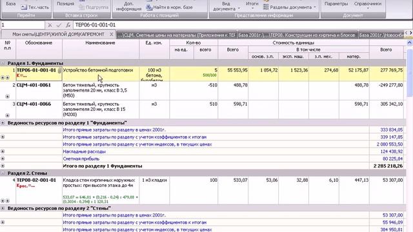Click the Тех.часть icon in ribbon

coord(24,7)
